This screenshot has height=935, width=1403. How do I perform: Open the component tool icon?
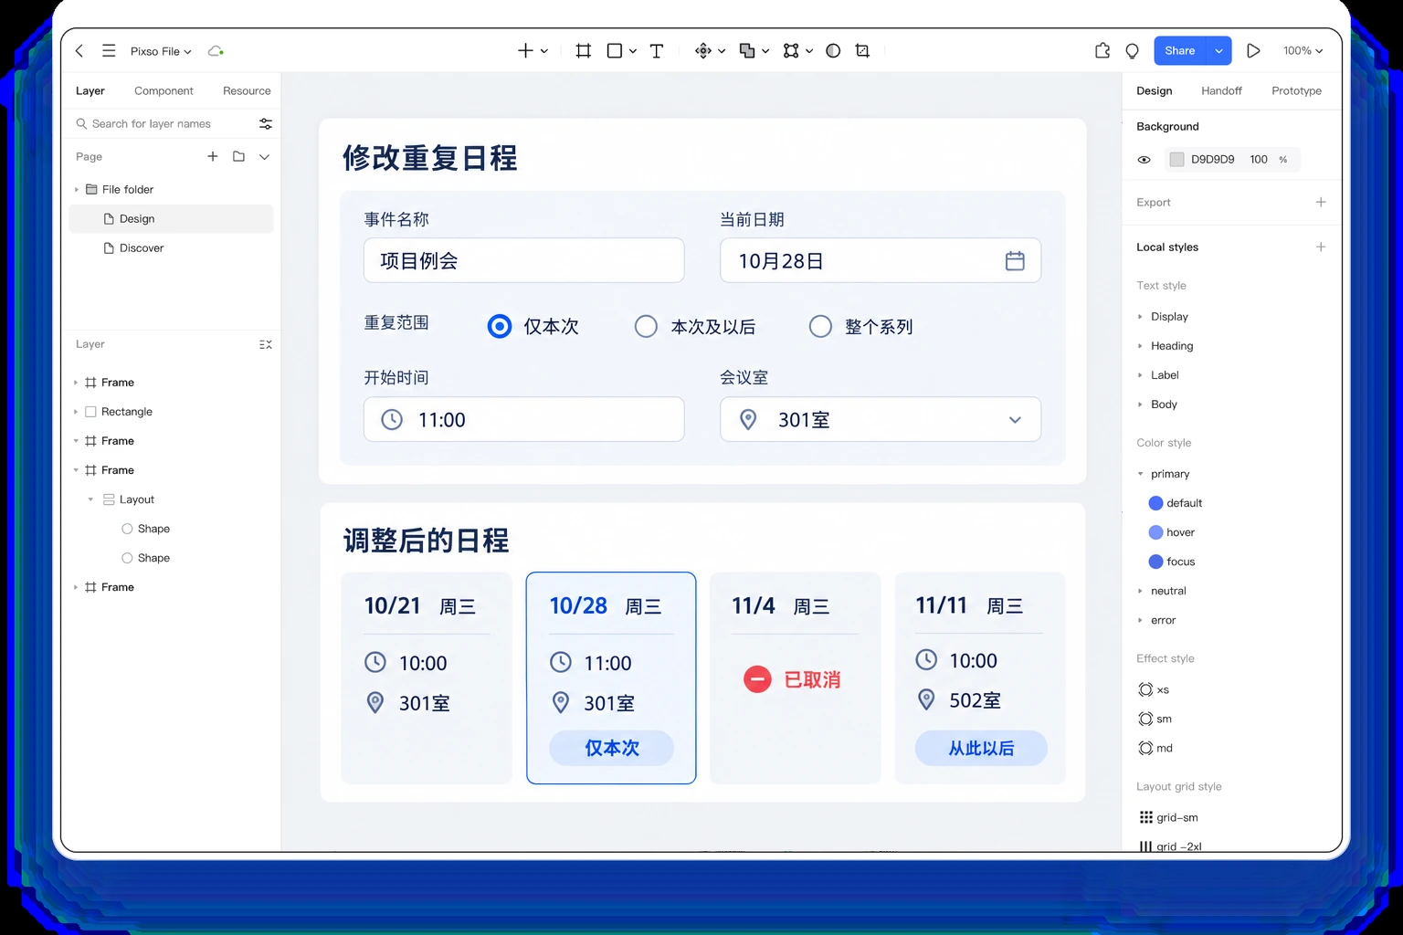tap(702, 51)
